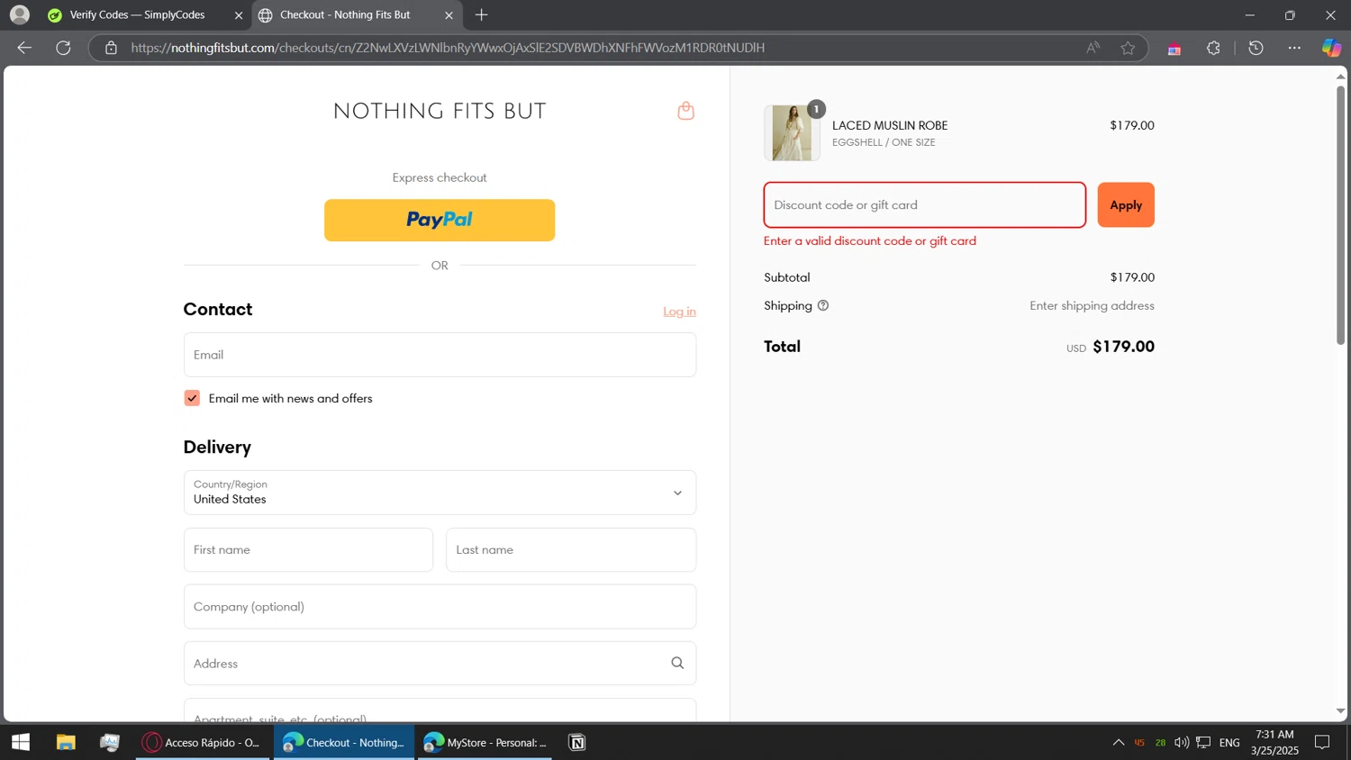Open Windows Start menu
The height and width of the screenshot is (760, 1351).
pos(21,742)
